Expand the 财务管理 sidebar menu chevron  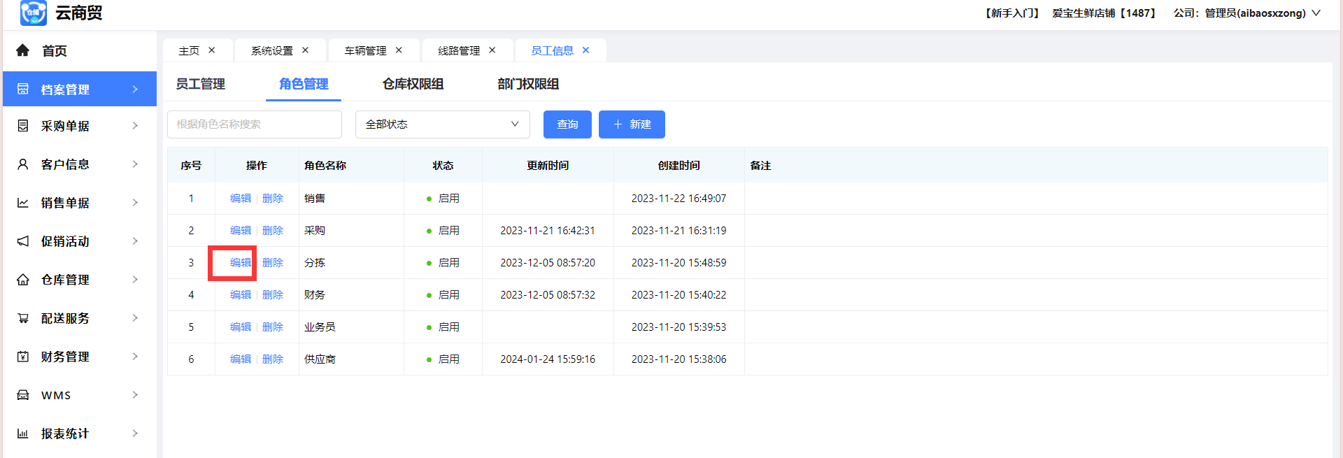click(x=135, y=357)
